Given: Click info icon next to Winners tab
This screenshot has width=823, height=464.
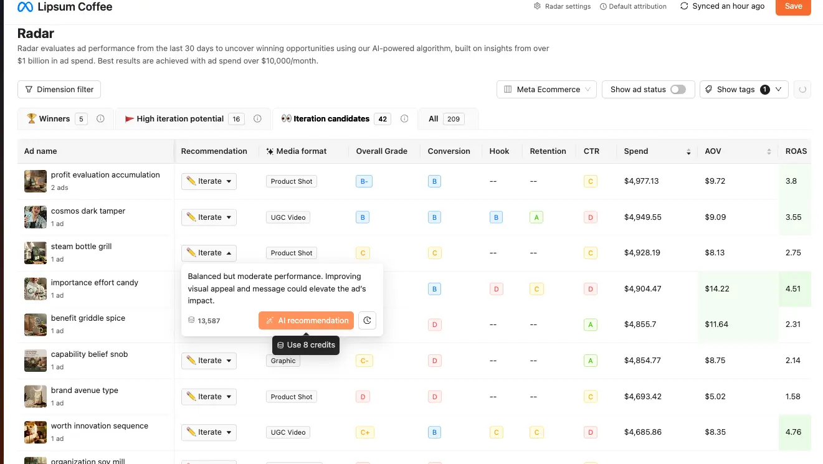Looking at the screenshot, I should click(x=100, y=119).
